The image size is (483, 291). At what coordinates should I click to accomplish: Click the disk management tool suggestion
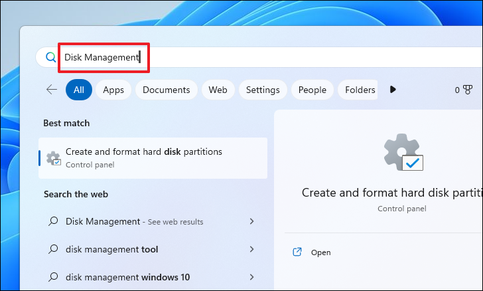click(153, 249)
